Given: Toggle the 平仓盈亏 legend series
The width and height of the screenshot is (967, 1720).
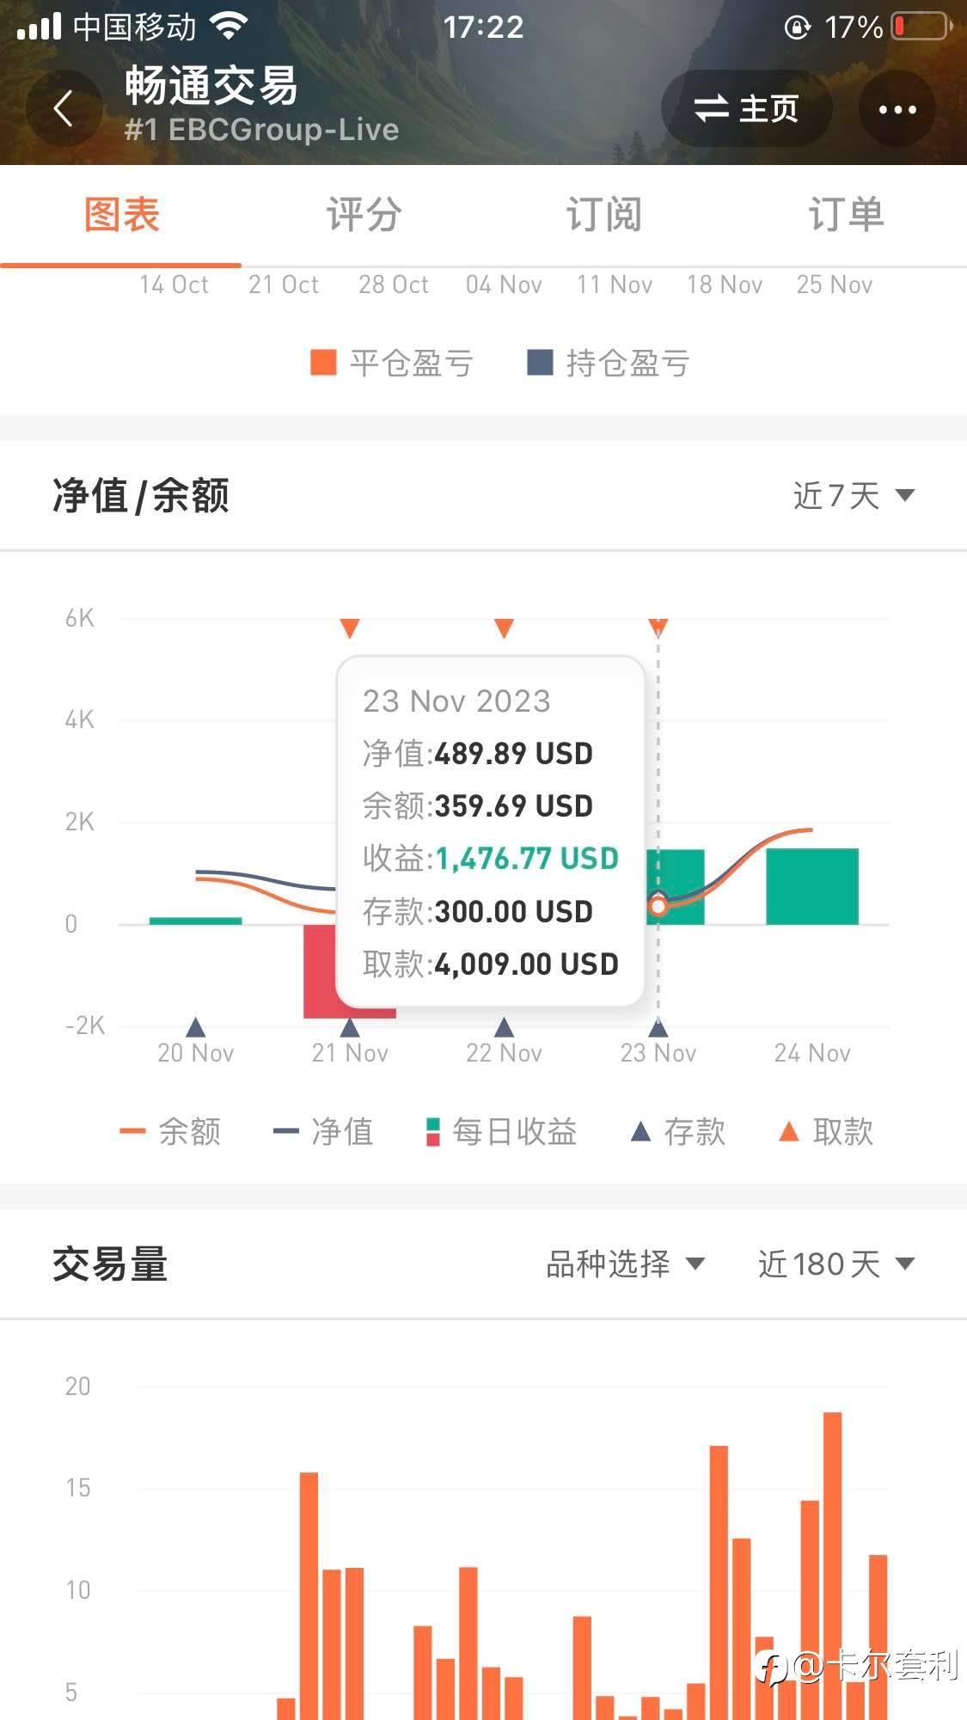Looking at the screenshot, I should pos(392,363).
